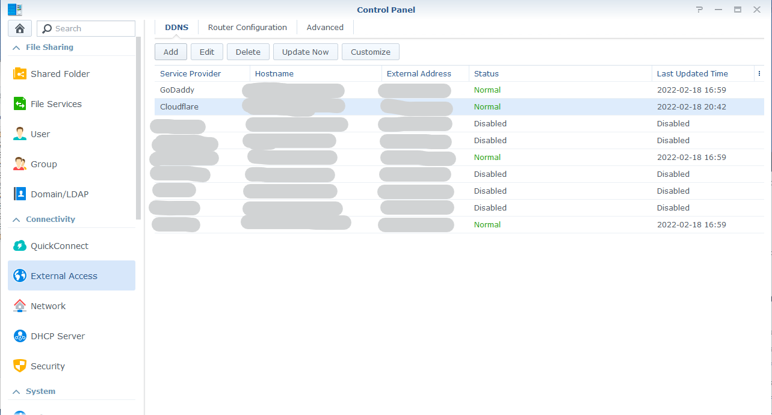
Task: Click the search field in the sidebar
Action: [x=86, y=28]
